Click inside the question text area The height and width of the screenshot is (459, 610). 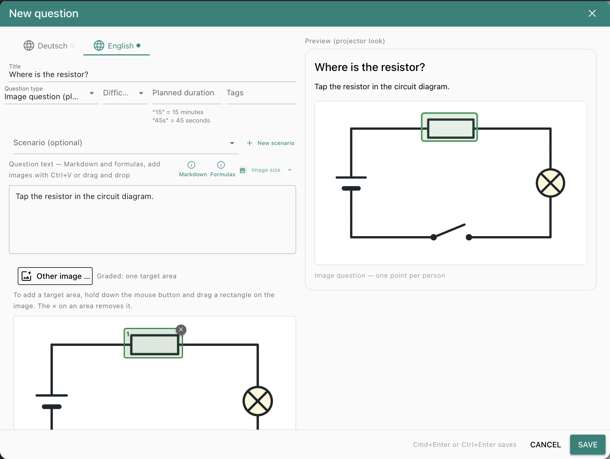pos(152,220)
